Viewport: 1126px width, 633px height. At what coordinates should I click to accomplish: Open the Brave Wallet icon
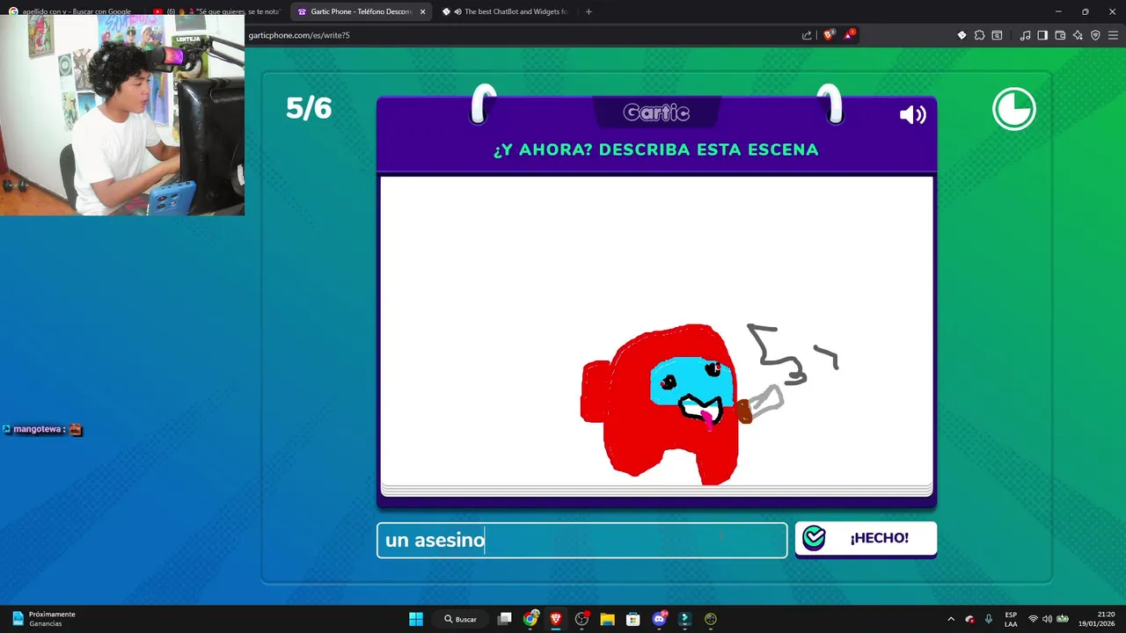pos(1060,35)
